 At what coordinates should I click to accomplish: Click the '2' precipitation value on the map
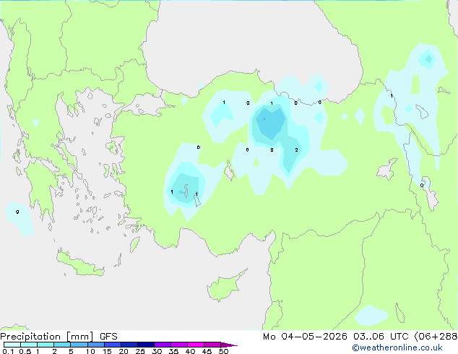click(296, 150)
